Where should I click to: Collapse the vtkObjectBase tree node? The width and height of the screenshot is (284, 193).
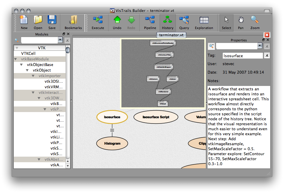click(x=21, y=65)
